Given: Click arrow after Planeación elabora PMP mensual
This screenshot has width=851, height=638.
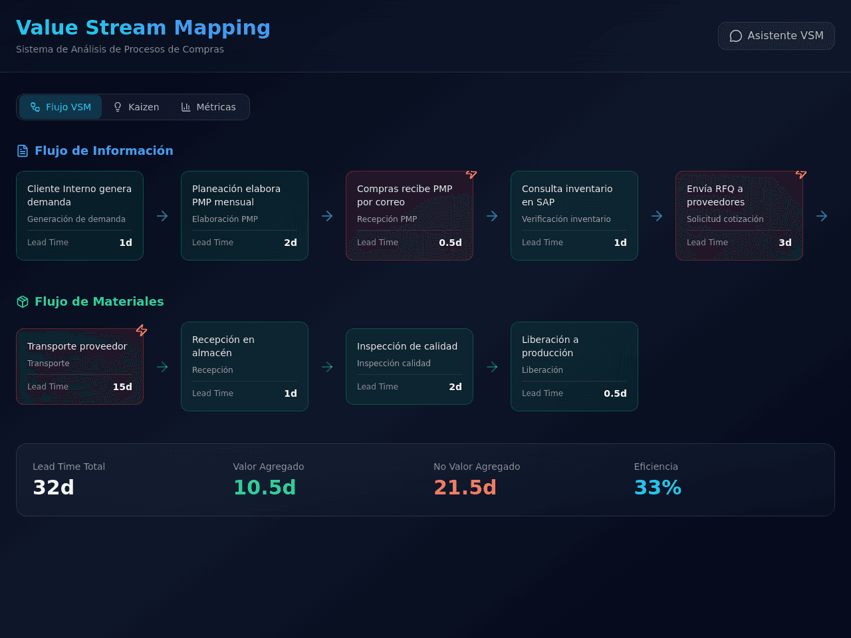Looking at the screenshot, I should point(327,216).
